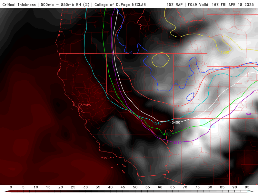Click the colorbar tick label "90"
This screenshot has width=258, height=193.
coord(235,187)
